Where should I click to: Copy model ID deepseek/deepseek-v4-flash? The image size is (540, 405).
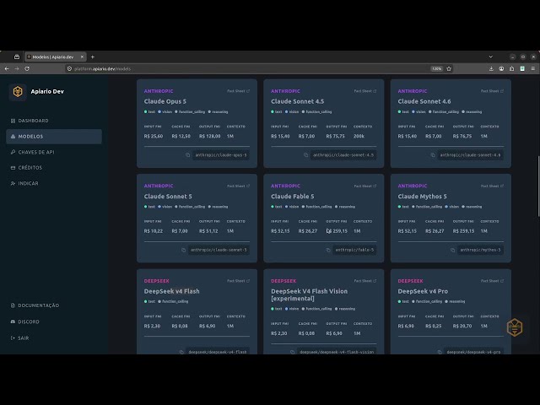tap(181, 352)
